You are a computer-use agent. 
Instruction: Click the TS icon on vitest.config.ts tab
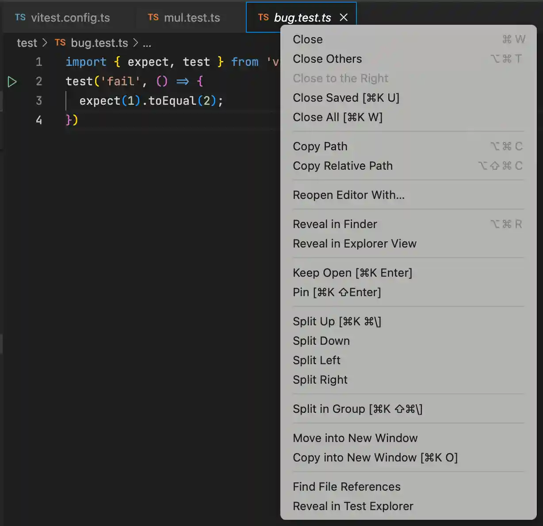pos(20,17)
